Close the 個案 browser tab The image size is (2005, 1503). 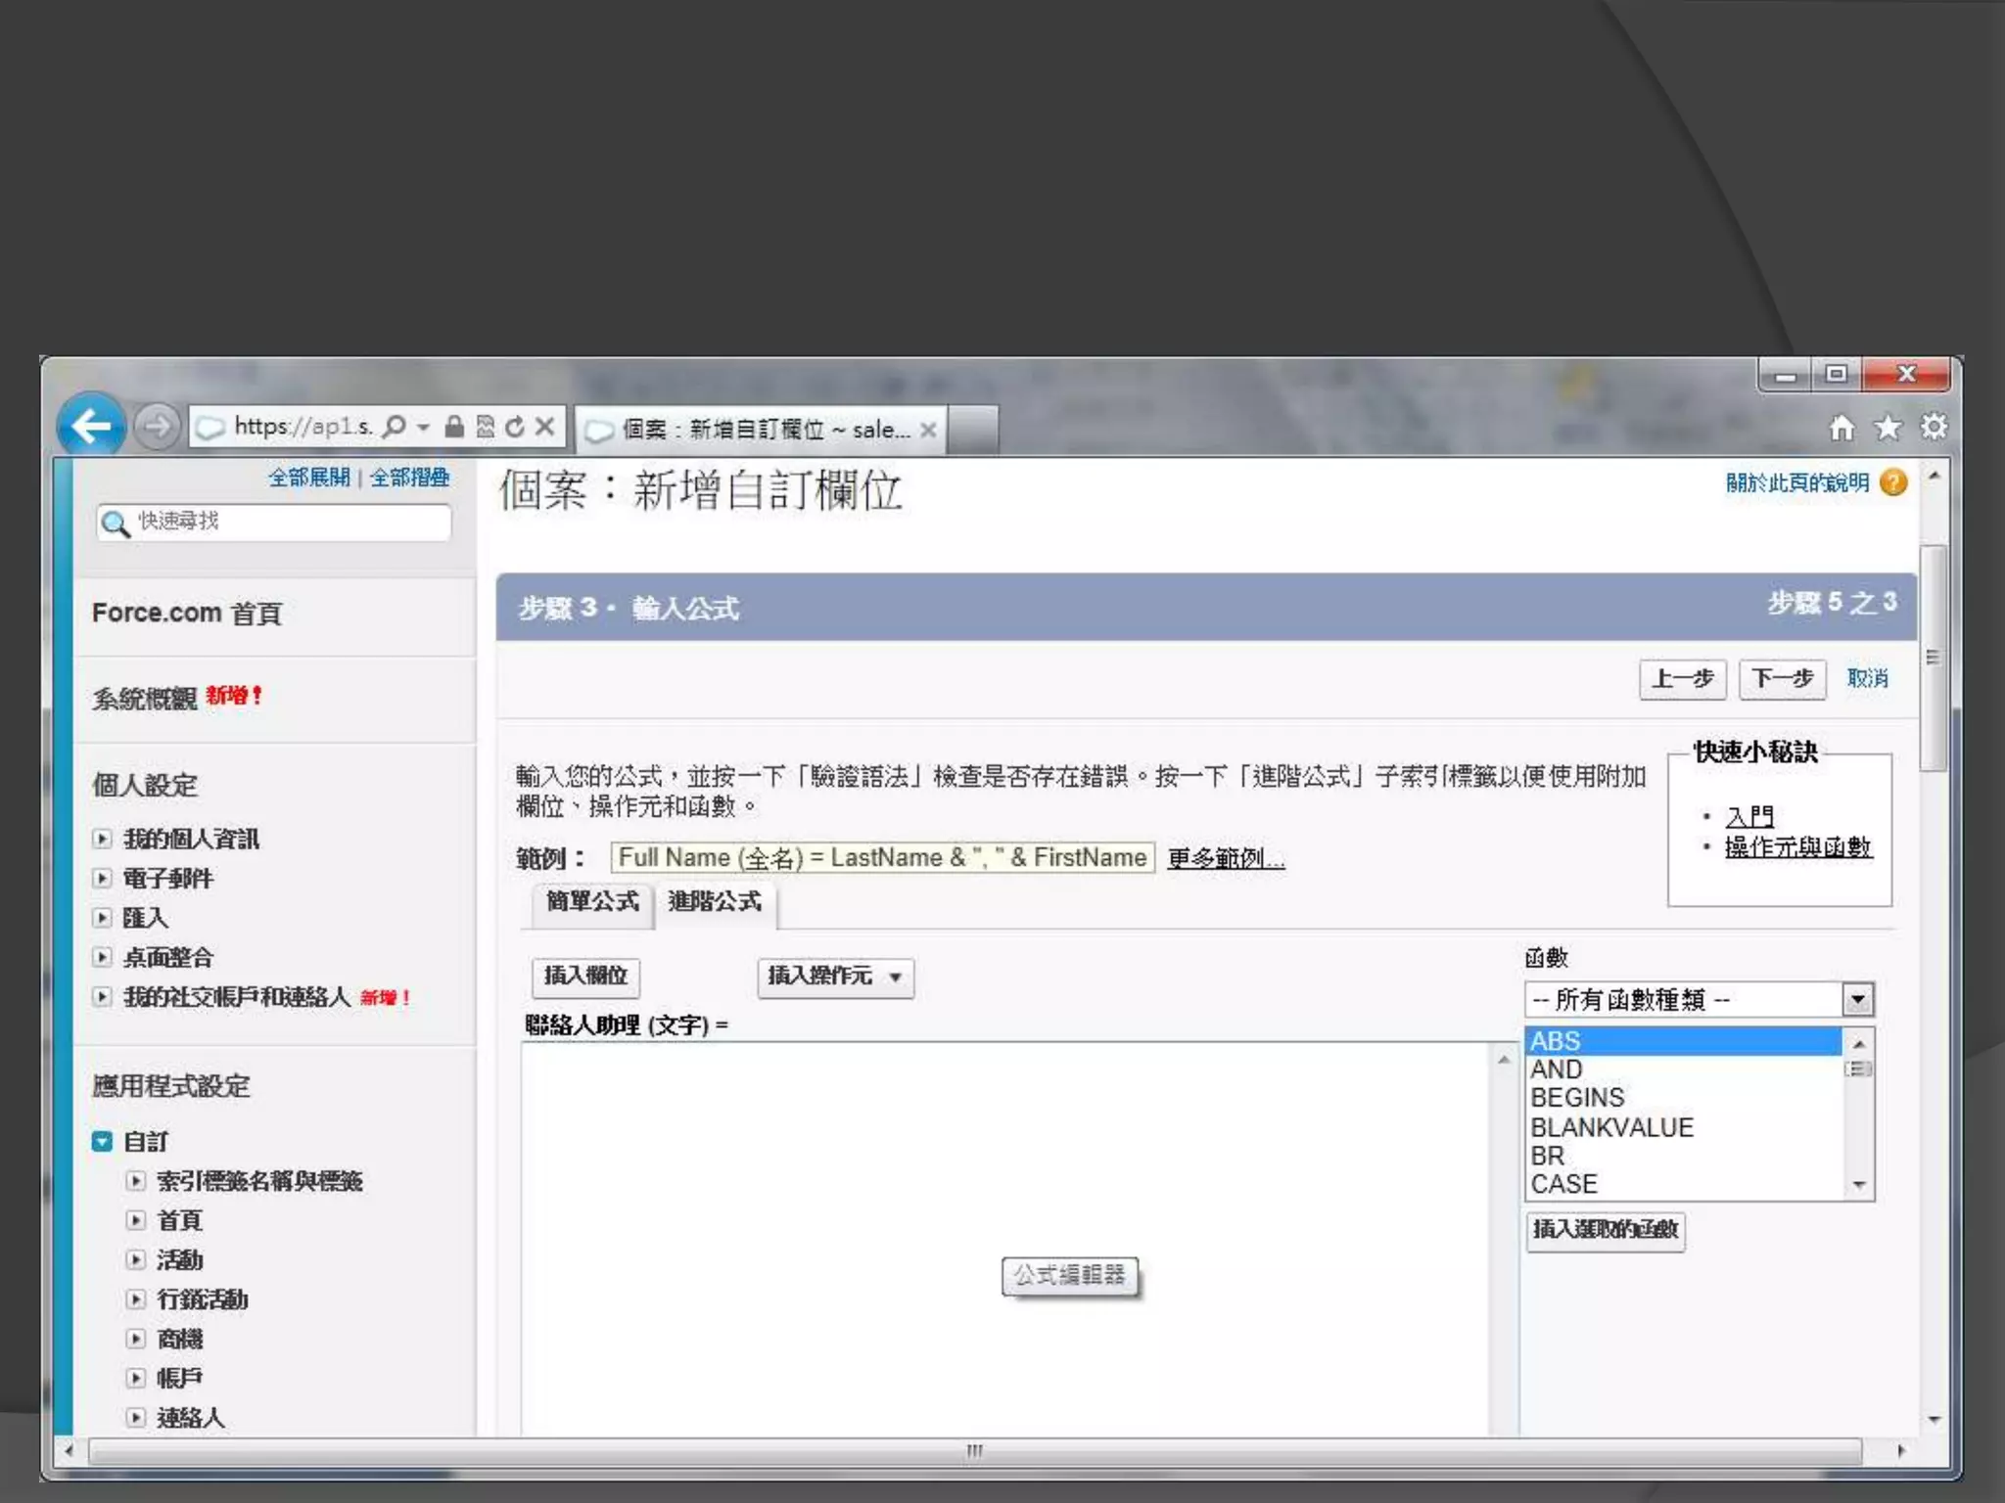point(928,430)
